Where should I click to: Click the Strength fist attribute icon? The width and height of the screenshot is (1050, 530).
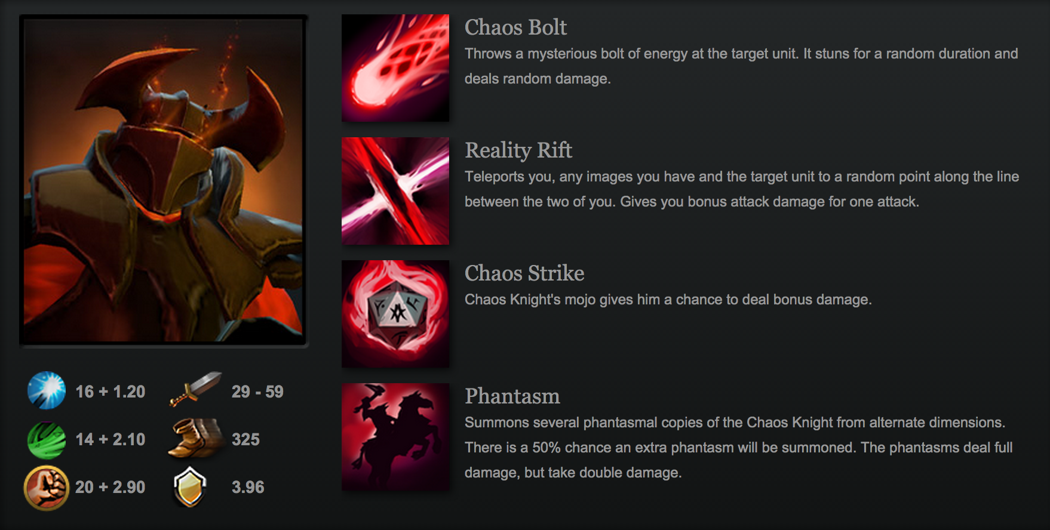(x=47, y=488)
